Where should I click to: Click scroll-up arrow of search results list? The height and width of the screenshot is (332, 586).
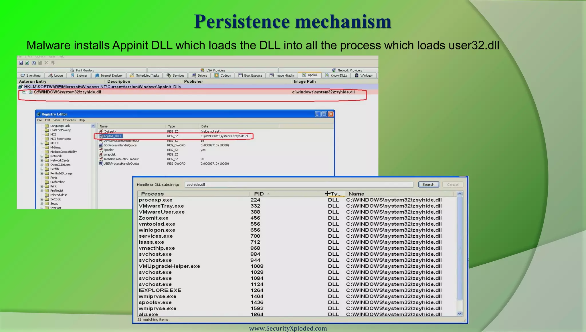pos(460,194)
